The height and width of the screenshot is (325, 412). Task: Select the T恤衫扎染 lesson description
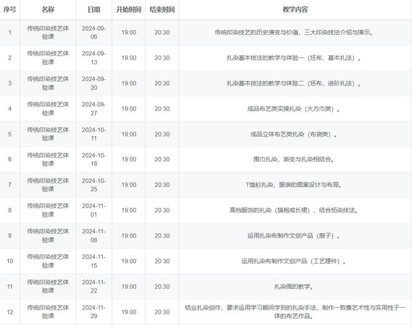click(x=294, y=185)
